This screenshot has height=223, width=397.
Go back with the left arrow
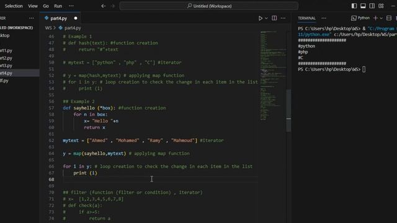(x=104, y=6)
